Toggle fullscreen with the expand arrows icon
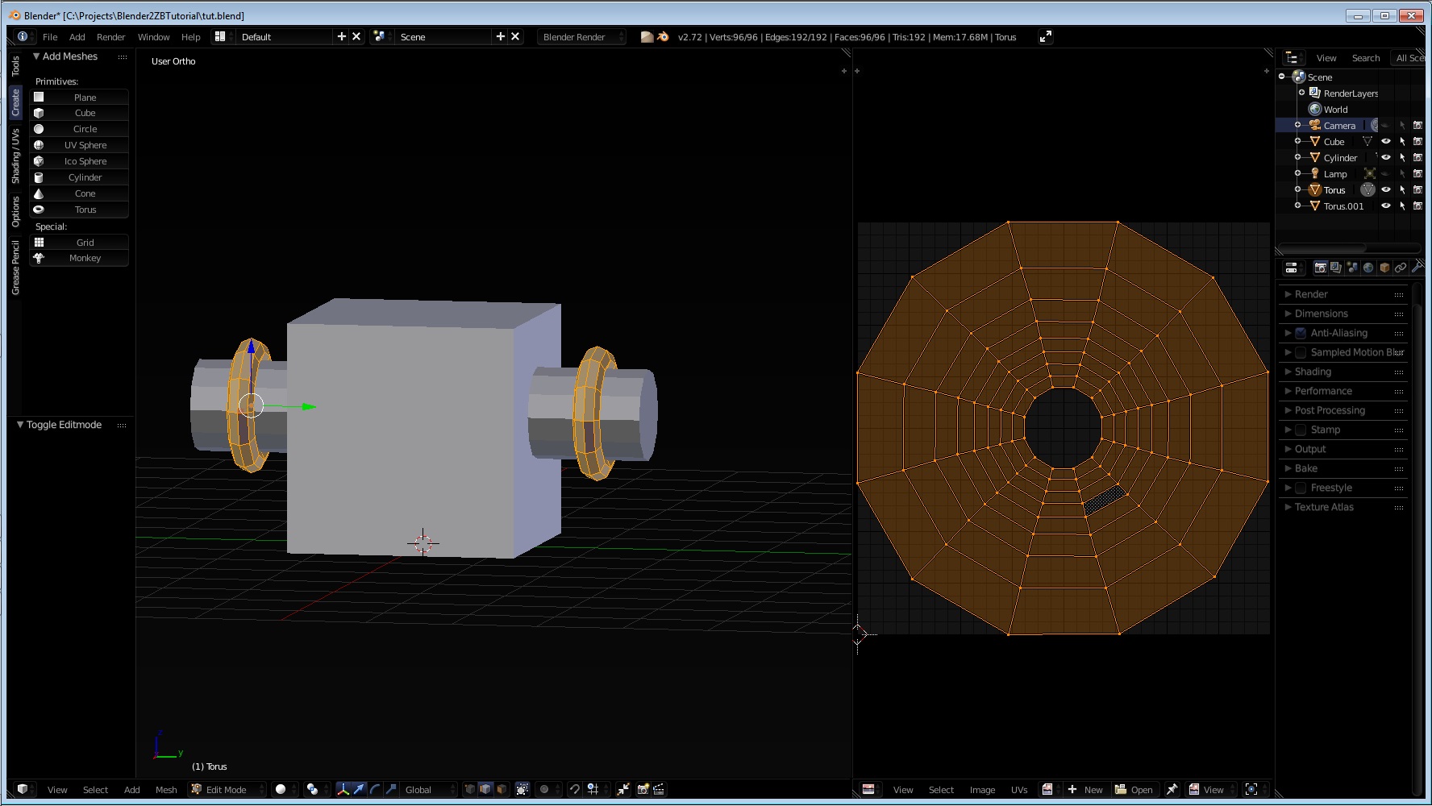Viewport: 1432px width, 806px height. [1045, 37]
